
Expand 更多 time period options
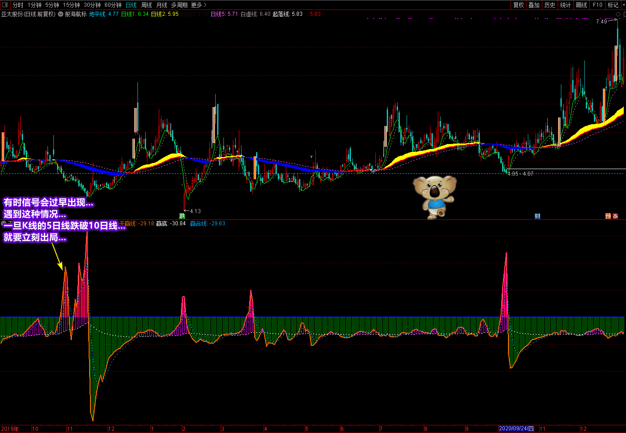[199, 5]
